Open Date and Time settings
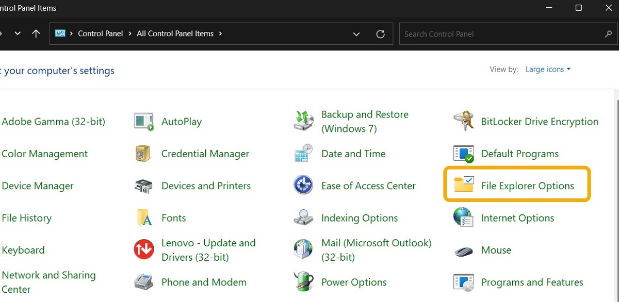Image resolution: width=619 pixels, height=302 pixels. coord(353,154)
